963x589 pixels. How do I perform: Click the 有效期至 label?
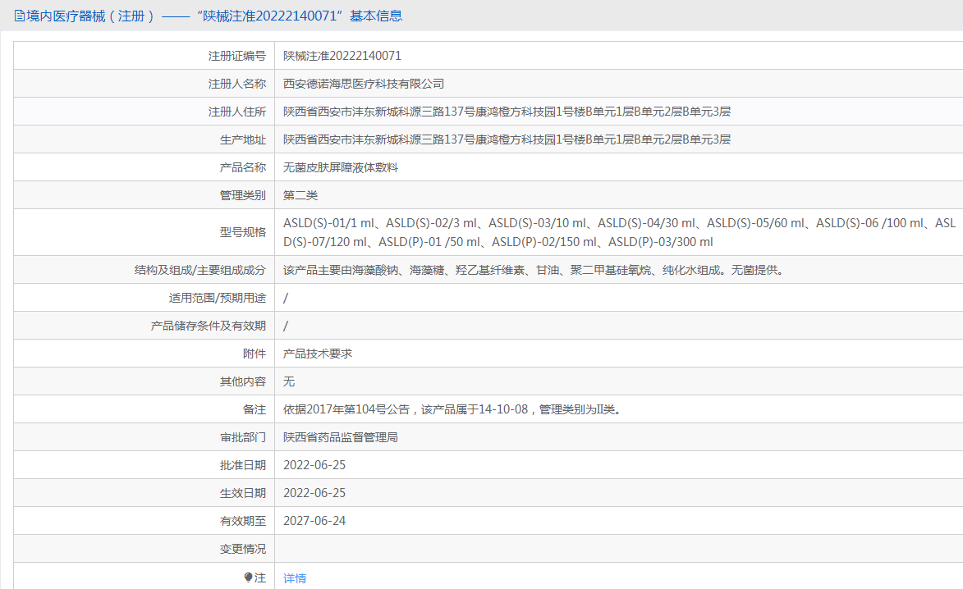(x=242, y=522)
